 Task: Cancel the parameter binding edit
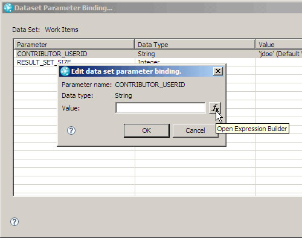[x=195, y=130]
